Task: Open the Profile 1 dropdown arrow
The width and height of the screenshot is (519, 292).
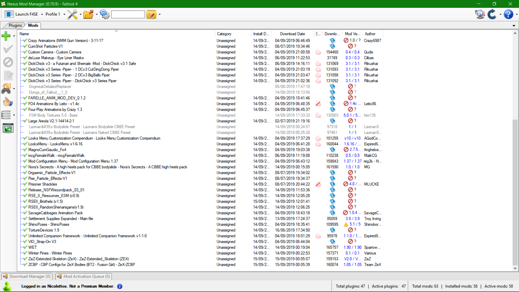Action: 64,14
